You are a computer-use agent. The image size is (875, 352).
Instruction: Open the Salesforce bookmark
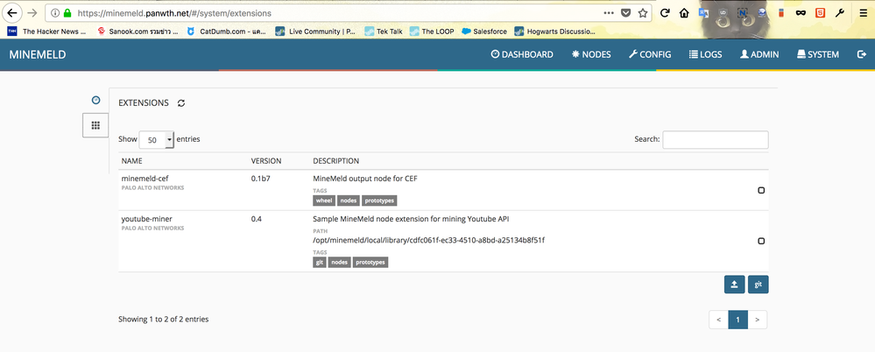click(483, 32)
